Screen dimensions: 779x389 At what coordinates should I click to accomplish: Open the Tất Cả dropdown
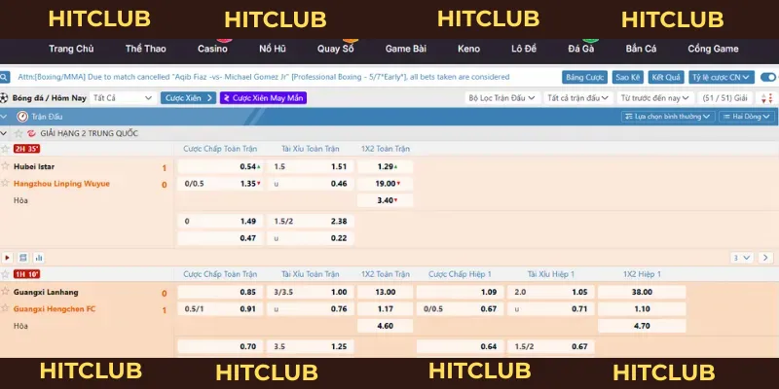[x=123, y=98]
